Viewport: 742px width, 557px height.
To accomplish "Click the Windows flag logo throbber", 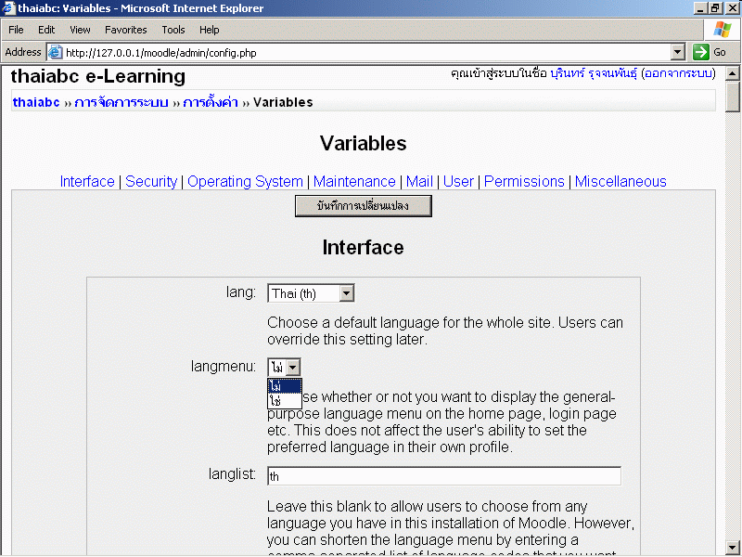I will [722, 30].
